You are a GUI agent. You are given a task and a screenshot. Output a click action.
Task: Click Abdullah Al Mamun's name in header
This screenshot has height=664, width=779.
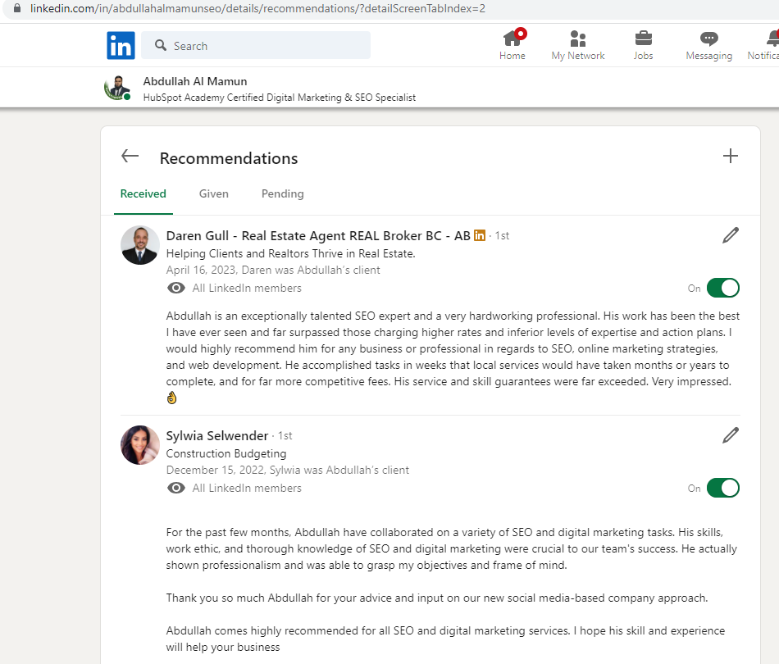coord(195,81)
